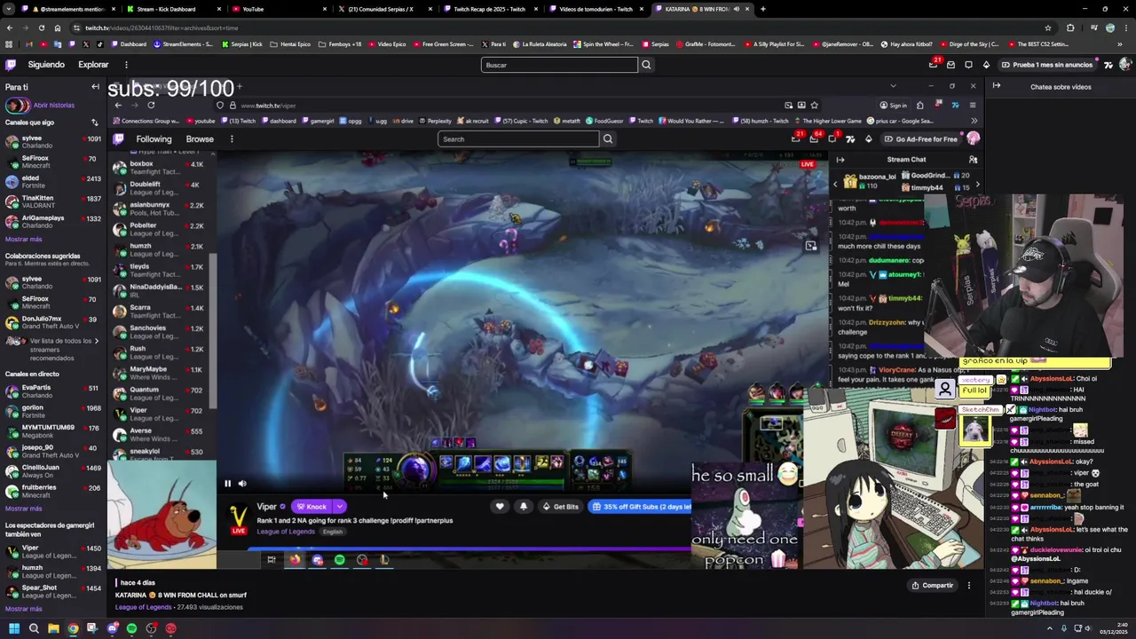The height and width of the screenshot is (639, 1136).
Task: Open TinaKitten channel playing VALORANT
Action: (x=52, y=201)
